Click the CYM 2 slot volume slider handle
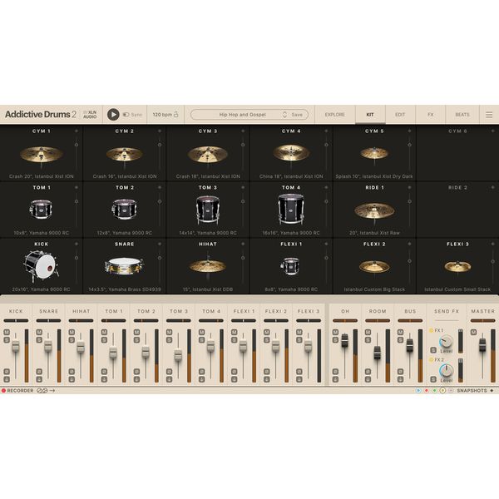Image resolution: width=499 pixels, height=499 pixels. 160,145
